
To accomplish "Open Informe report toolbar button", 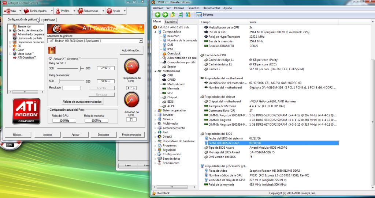I will tap(205, 15).
